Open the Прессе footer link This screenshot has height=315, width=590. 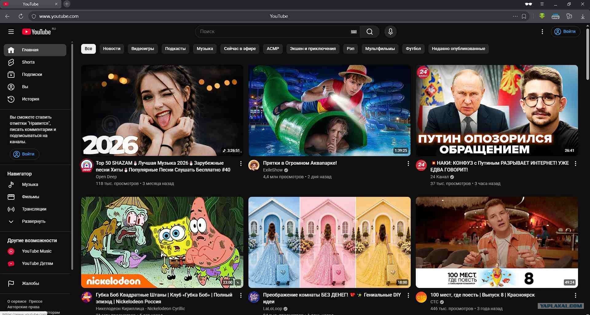36,301
